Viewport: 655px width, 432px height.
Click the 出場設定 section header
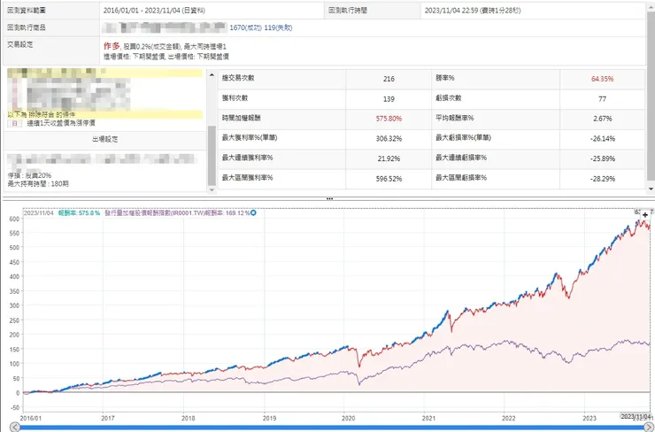point(104,140)
